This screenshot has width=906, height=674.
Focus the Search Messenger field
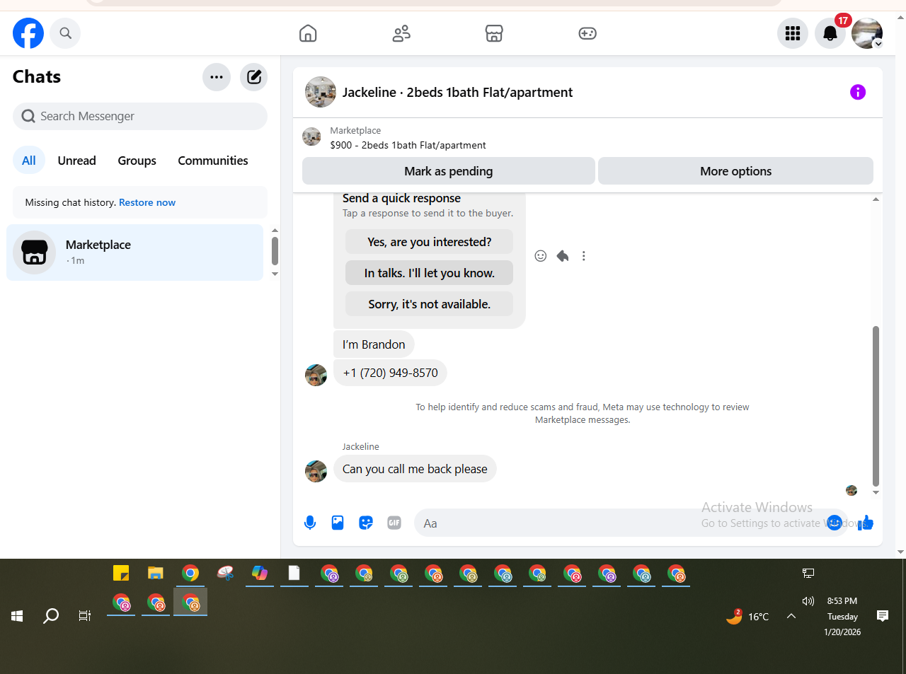[140, 116]
